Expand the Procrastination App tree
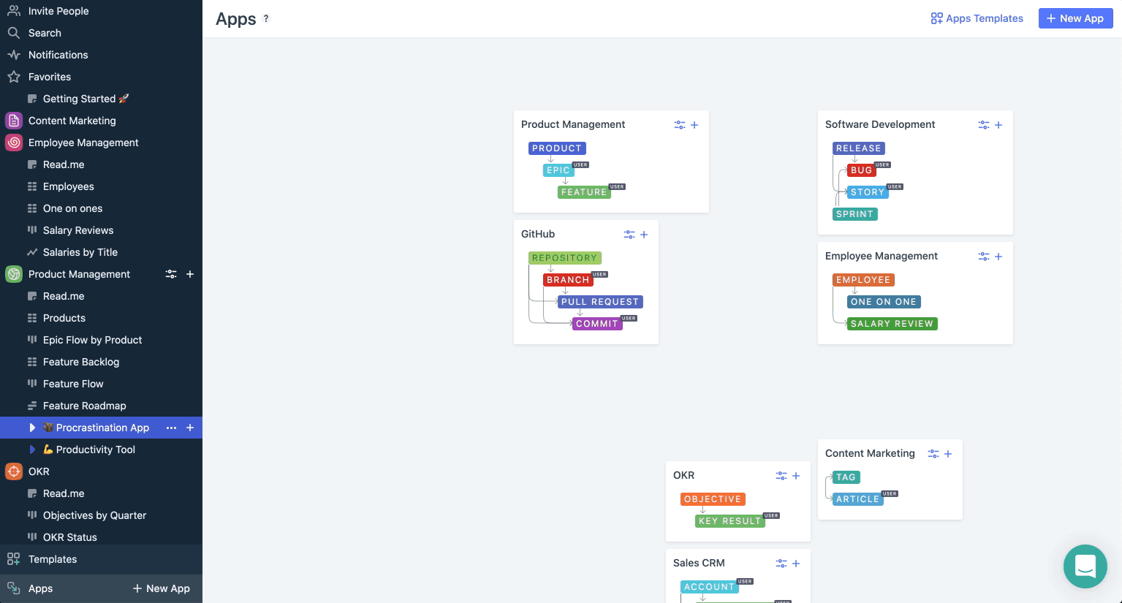 31,428
